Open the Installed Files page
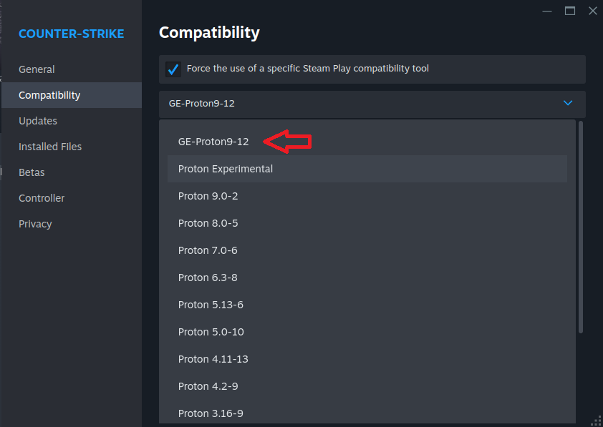The image size is (603, 427). [x=50, y=147]
